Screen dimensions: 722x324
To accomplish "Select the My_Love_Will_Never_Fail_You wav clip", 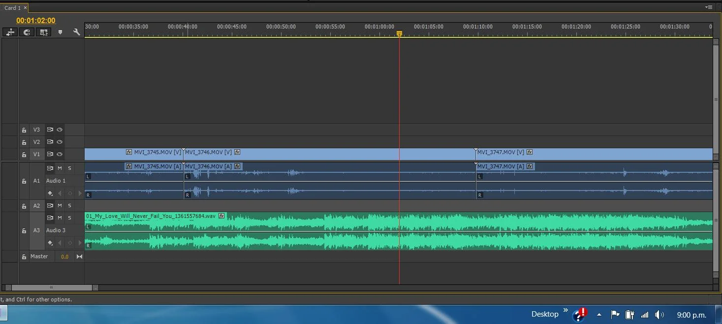I will click(x=399, y=231).
